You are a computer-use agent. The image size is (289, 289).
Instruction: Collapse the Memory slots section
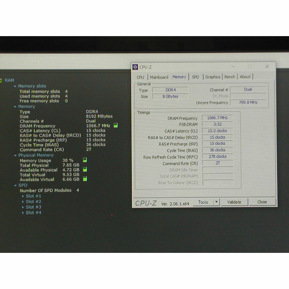coord(15,86)
